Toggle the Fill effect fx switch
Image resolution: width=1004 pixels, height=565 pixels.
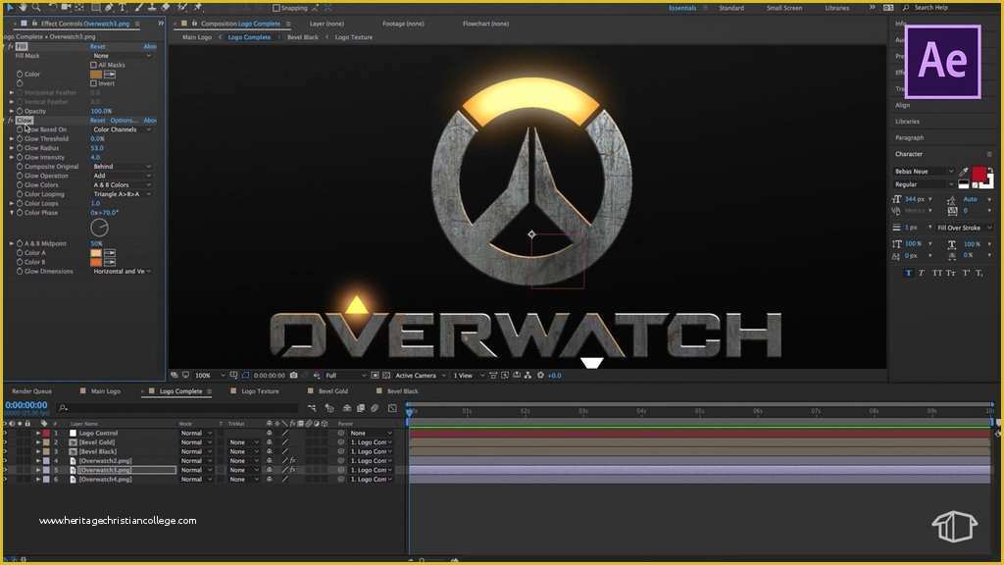click(x=10, y=47)
